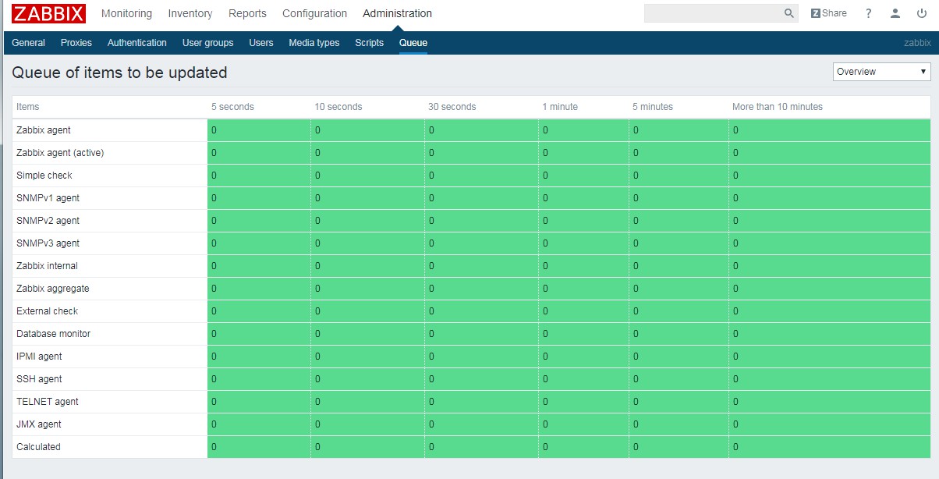Expand the Overview dropdown
Image resolution: width=939 pixels, height=479 pixels.
[882, 72]
